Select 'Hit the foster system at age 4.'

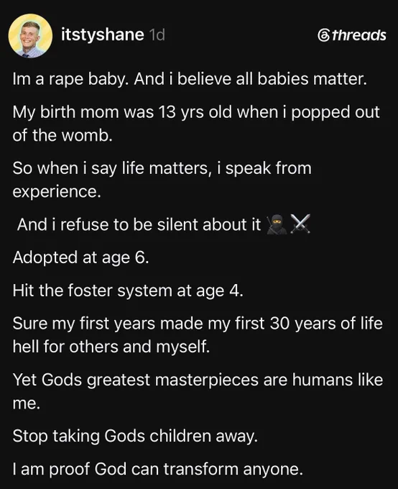(128, 291)
